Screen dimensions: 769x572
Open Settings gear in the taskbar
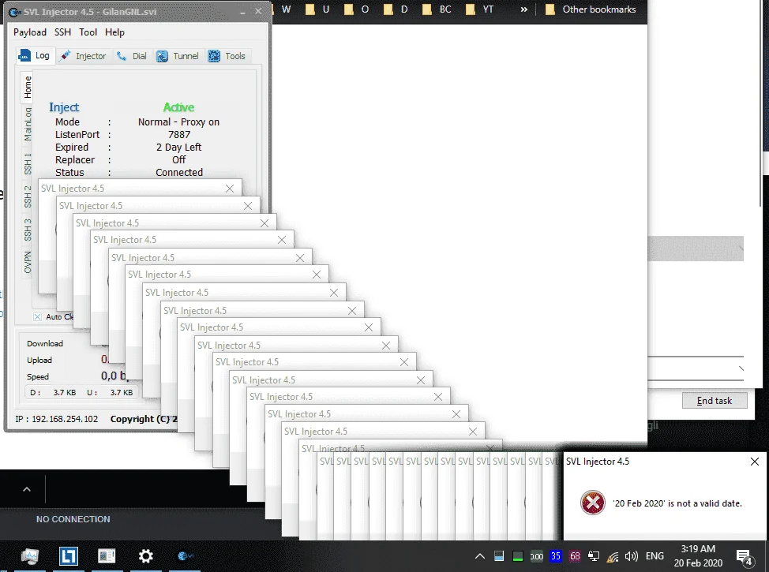pos(145,555)
